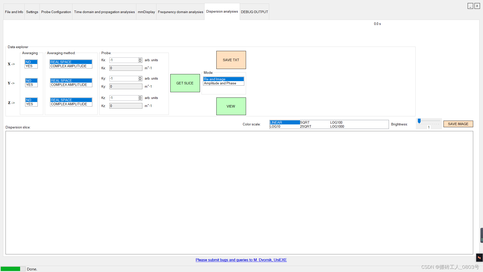
Task: Click the Dispersion slice display area
Action: pos(239,193)
